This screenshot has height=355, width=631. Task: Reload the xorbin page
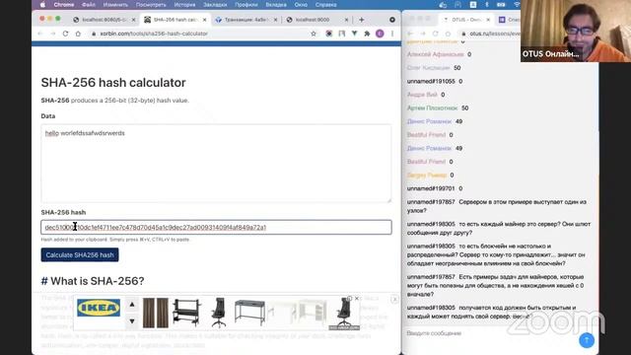click(x=66, y=34)
